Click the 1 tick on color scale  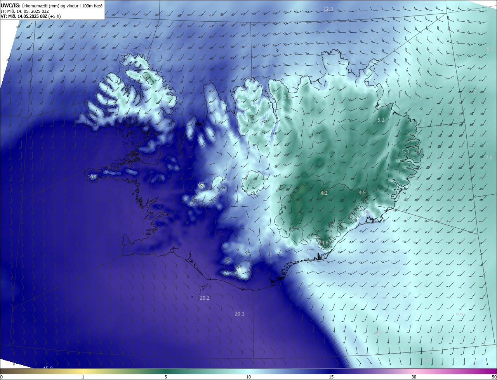[83, 377]
